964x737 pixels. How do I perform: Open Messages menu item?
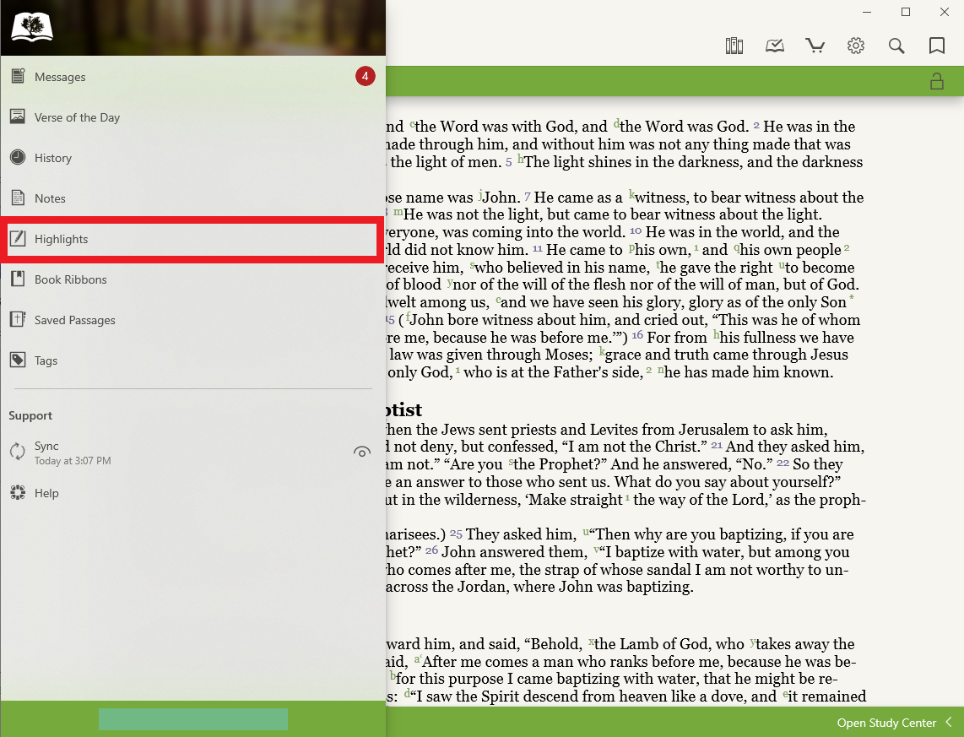60,77
